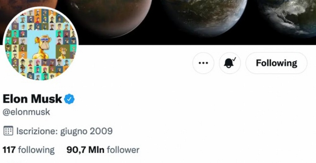
Task: Click the calendar icon beside Iscrizione
Action: [8, 131]
